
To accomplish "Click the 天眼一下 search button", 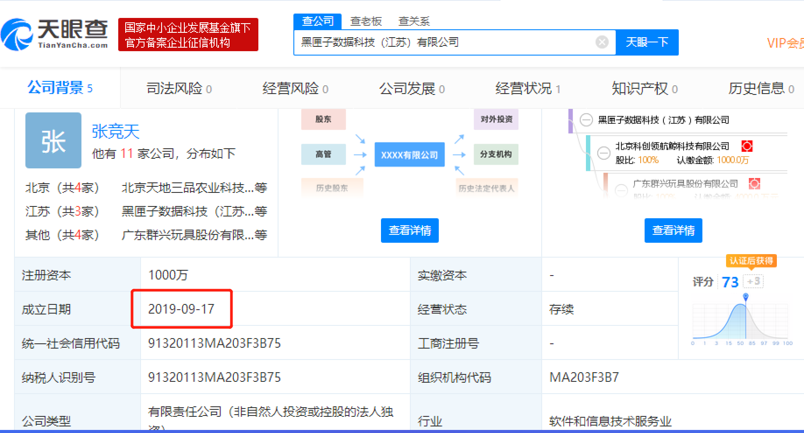I will coord(647,42).
